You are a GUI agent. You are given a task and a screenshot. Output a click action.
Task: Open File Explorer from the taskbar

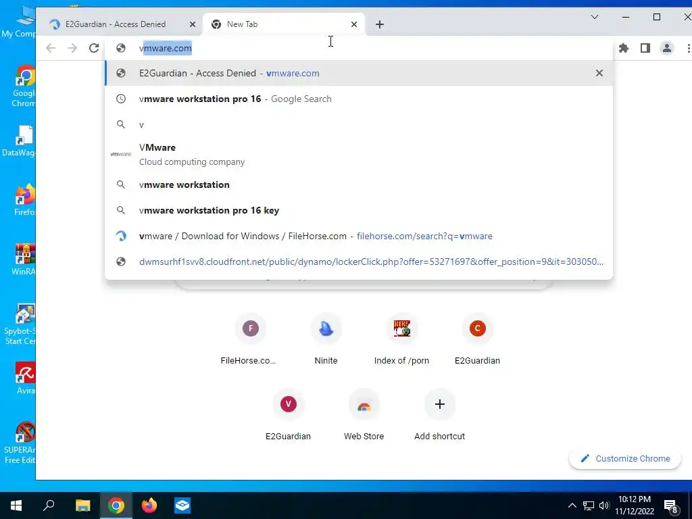click(x=82, y=505)
